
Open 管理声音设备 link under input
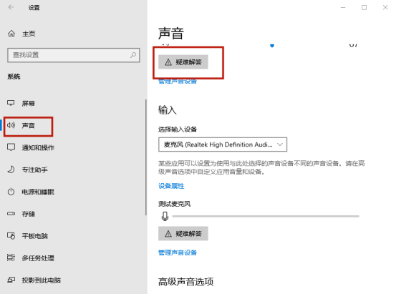click(178, 253)
